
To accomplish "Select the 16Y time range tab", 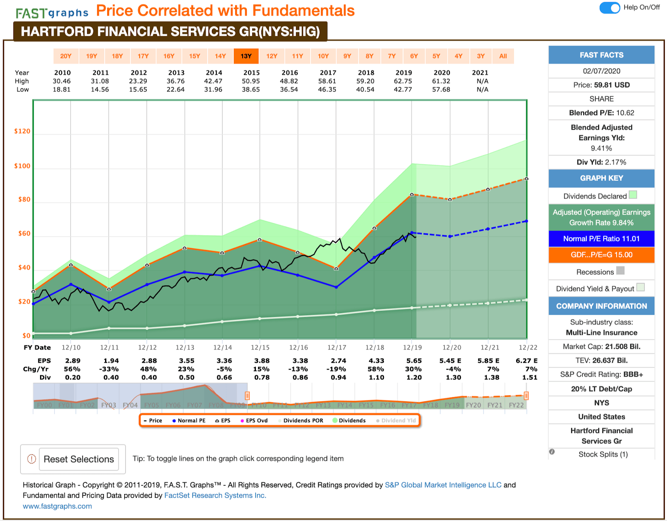I will pyautogui.click(x=169, y=56).
